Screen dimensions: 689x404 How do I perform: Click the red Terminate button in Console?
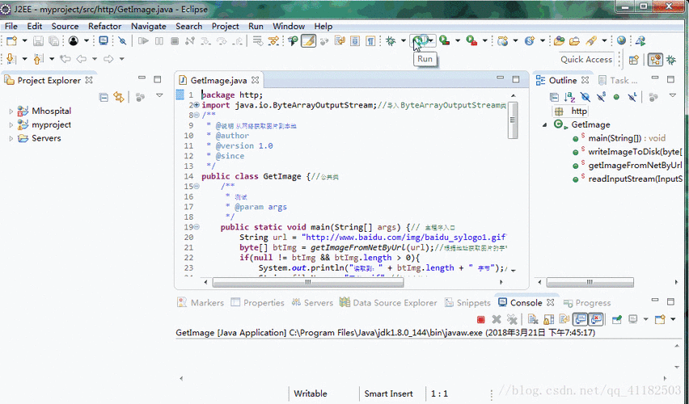[480, 320]
